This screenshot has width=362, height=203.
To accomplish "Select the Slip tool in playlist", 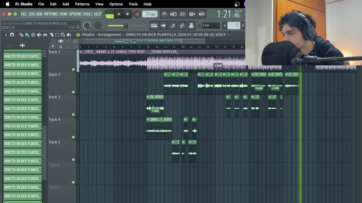I will tap(45, 35).
